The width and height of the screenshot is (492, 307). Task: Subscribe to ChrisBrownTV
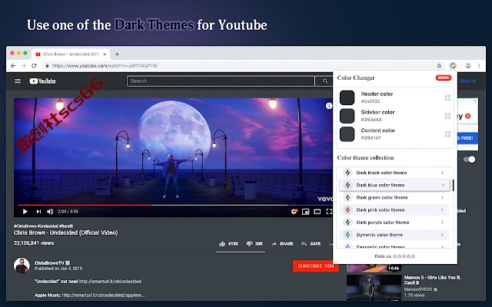(316, 266)
